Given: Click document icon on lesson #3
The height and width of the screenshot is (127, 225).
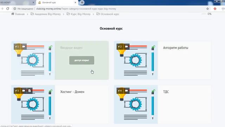Looking at the screenshot, I should point(30,91).
